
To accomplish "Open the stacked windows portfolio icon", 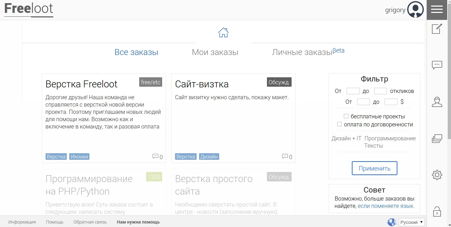I will [x=437, y=139].
